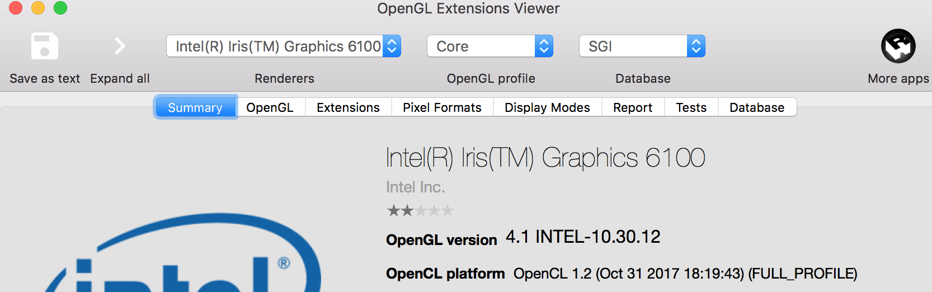Switch to the Extensions tab
The width and height of the screenshot is (932, 292).
tap(348, 107)
